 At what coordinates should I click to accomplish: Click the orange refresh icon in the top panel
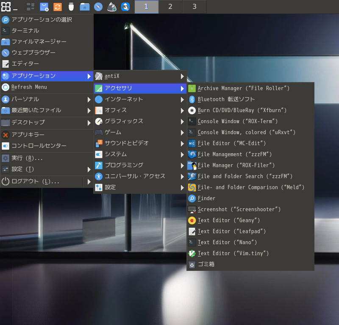point(58,7)
